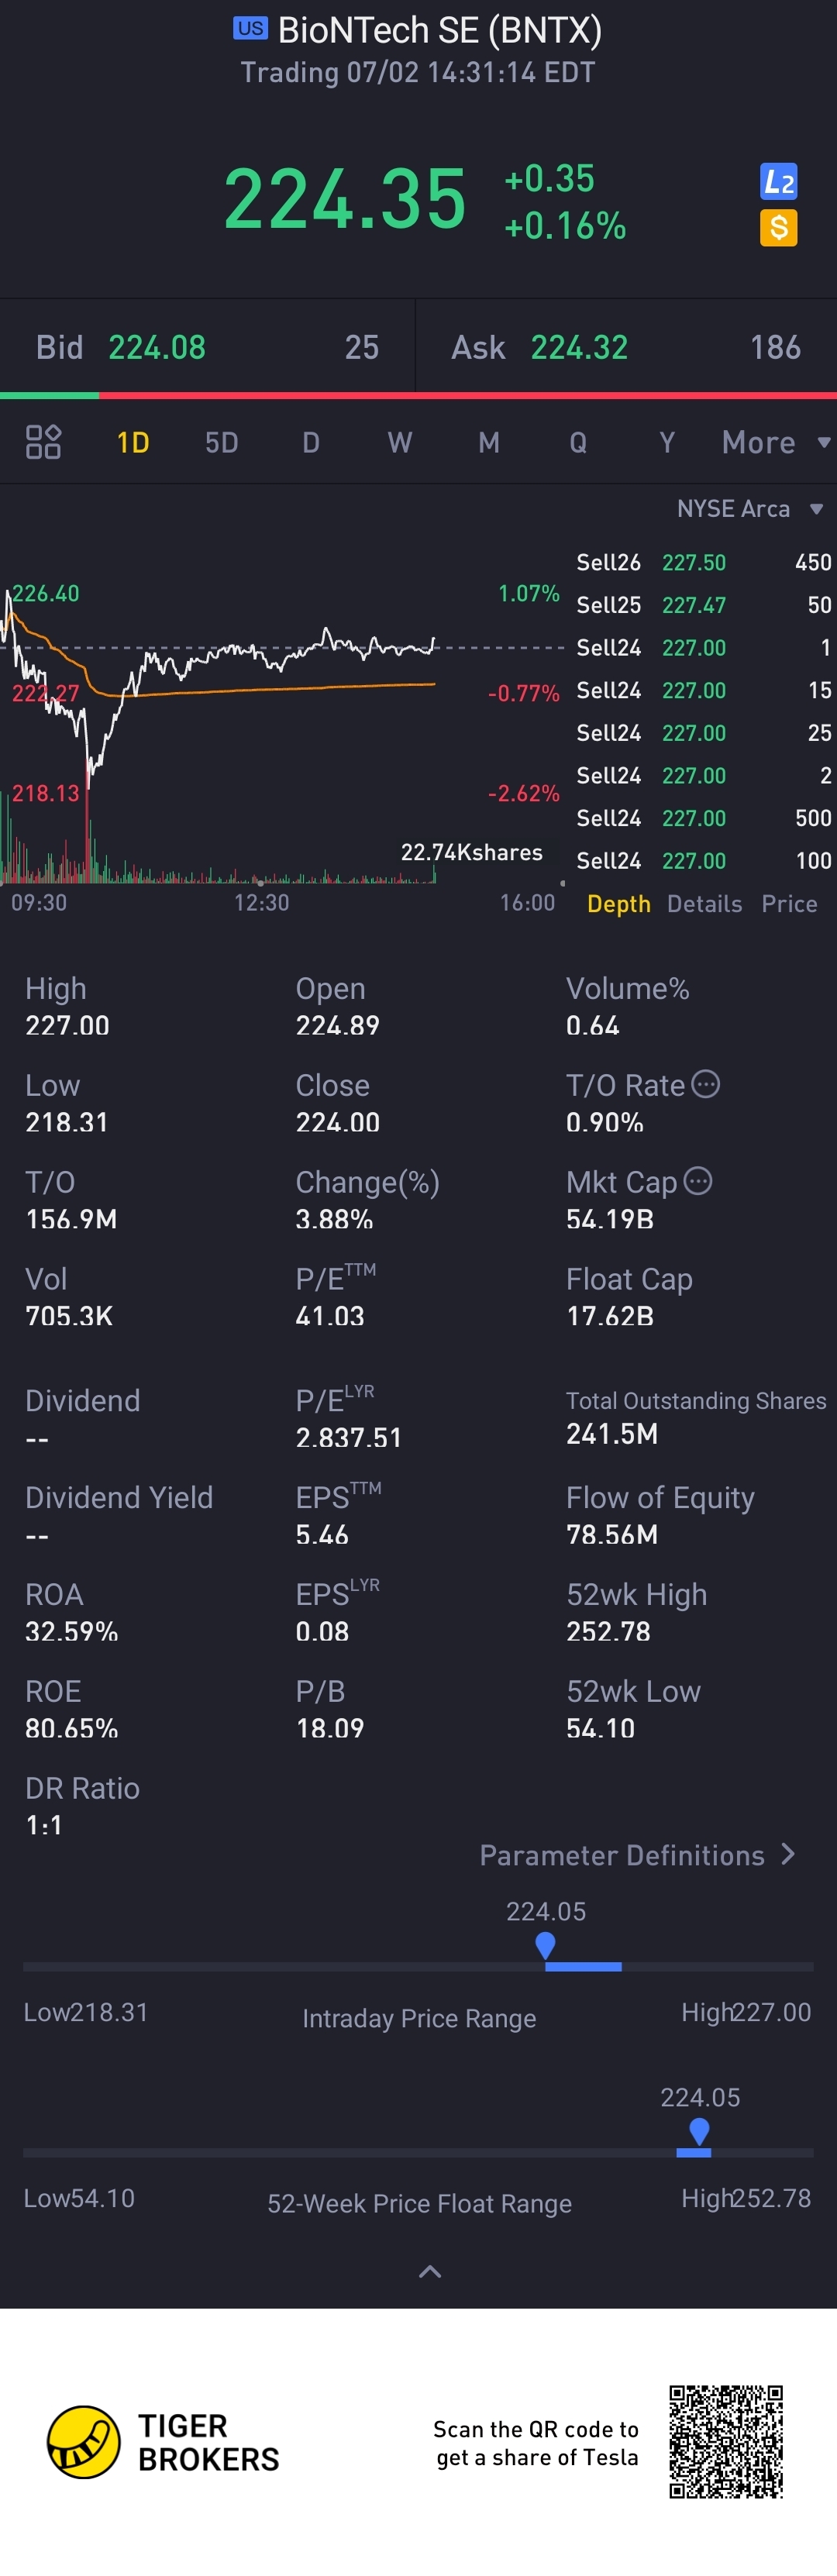The height and width of the screenshot is (2576, 837).
Task: Open the chart layout grid icon
Action: coord(43,442)
